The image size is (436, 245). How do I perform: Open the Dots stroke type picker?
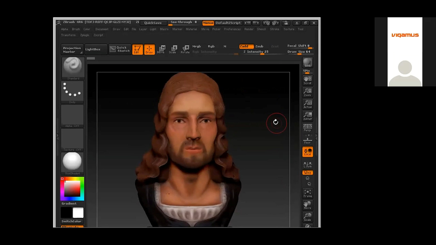[73, 92]
